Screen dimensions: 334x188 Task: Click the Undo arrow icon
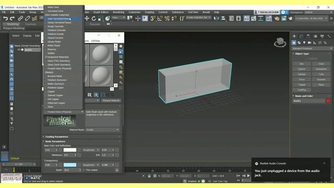[x=6, y=19]
